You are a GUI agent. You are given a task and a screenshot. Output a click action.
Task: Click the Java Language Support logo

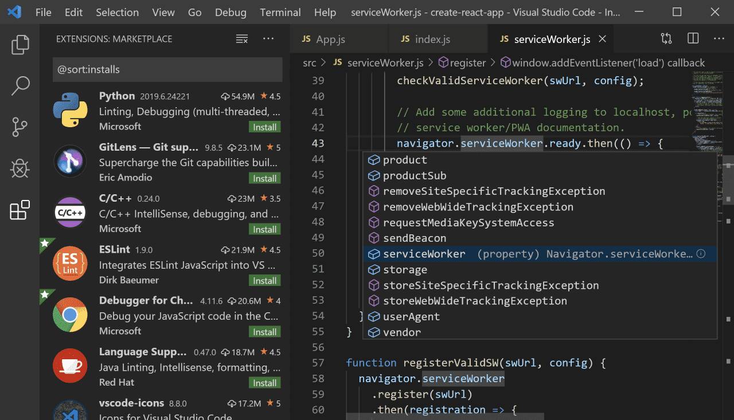(x=70, y=366)
